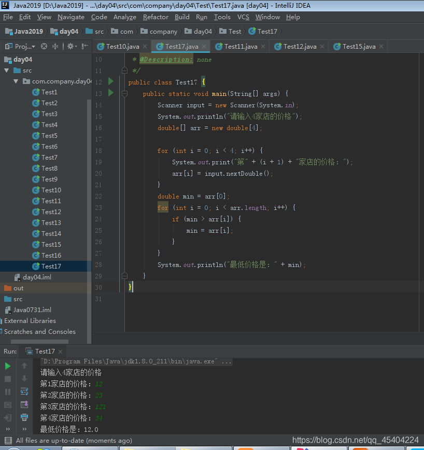Viewport: 424px width, 450px height.
Task: Click the highlighted 'for' keyword on line 23
Action: point(163,207)
